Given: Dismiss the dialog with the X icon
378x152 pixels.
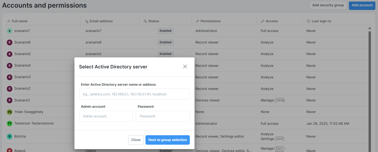Looking at the screenshot, I should [185, 67].
